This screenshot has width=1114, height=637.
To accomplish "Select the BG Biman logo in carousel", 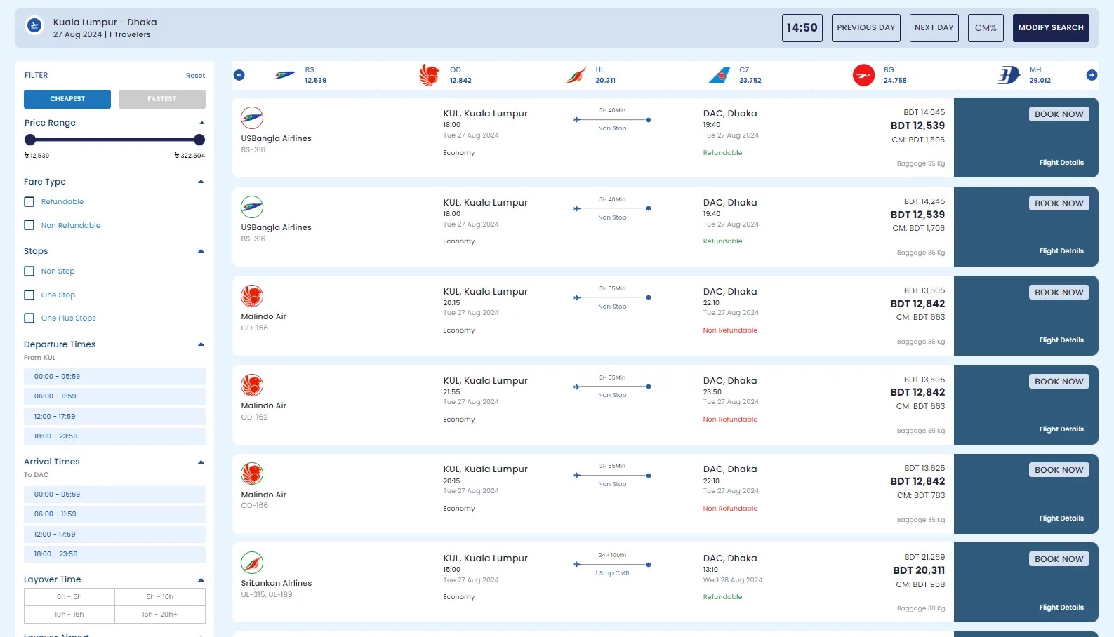I will click(x=863, y=75).
